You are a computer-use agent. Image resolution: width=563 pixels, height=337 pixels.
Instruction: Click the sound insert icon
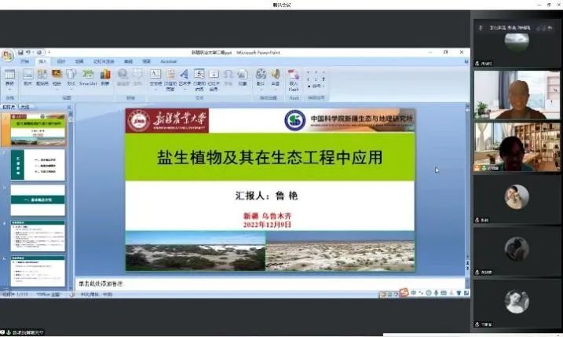[x=275, y=76]
